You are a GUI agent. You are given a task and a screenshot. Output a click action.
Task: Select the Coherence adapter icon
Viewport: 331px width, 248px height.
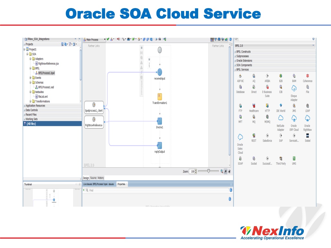pos(308,76)
